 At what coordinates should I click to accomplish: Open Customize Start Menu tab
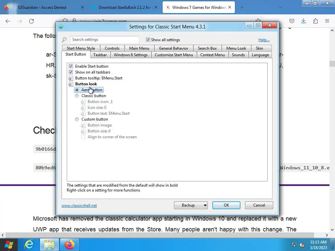click(174, 55)
